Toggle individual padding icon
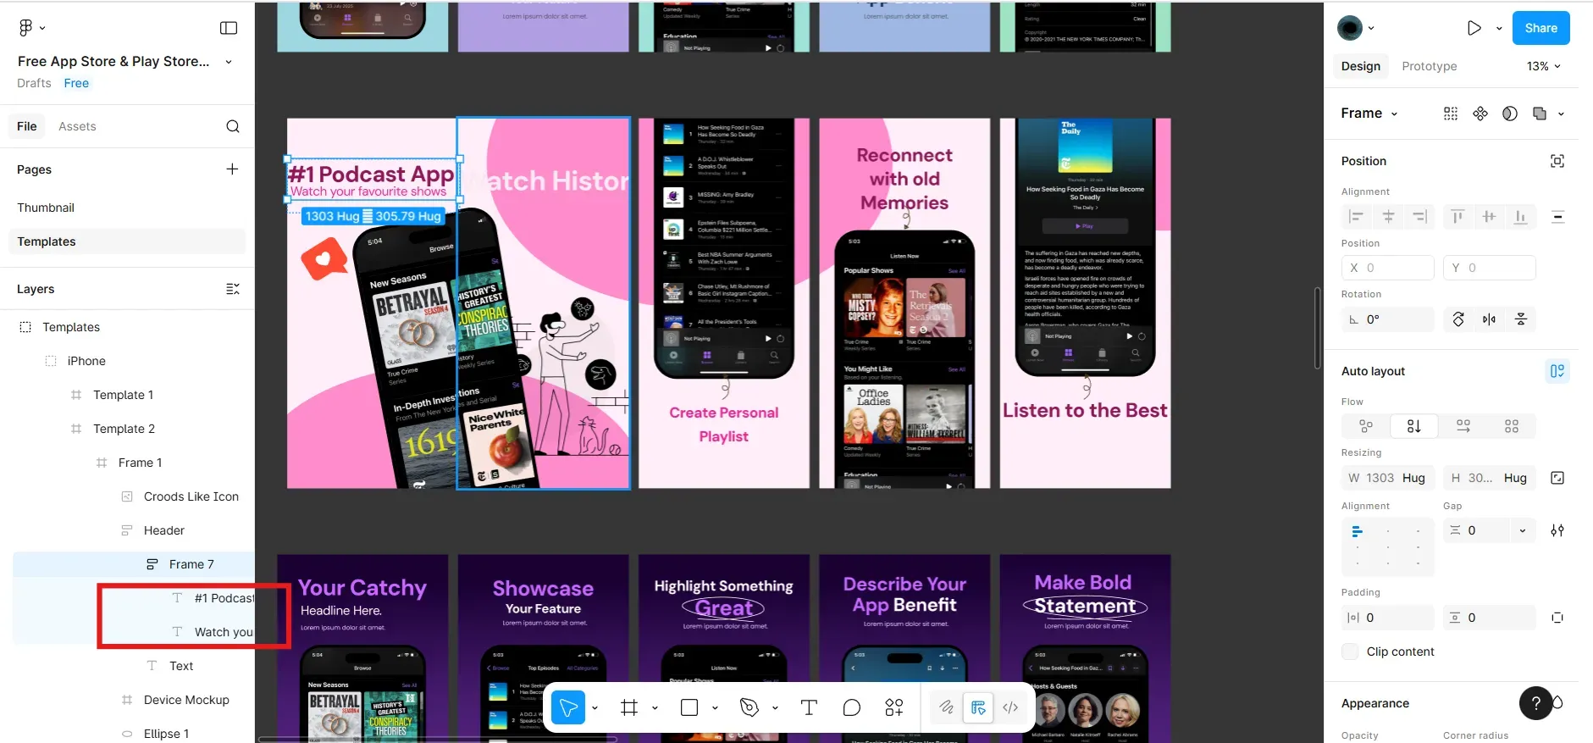The image size is (1593, 743). 1557,618
